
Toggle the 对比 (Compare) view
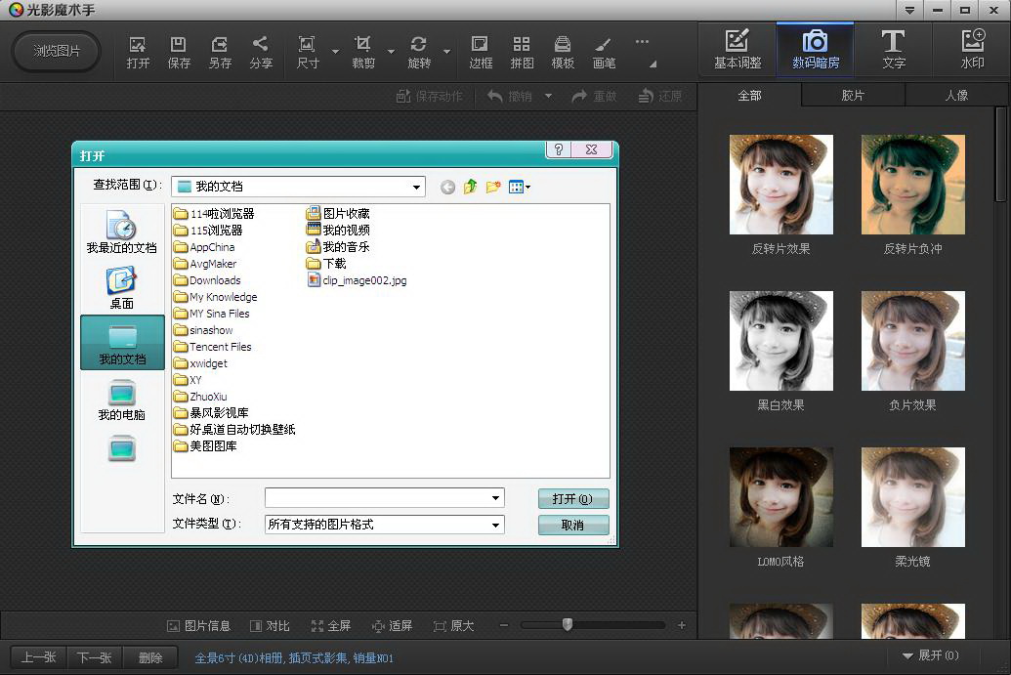[271, 626]
